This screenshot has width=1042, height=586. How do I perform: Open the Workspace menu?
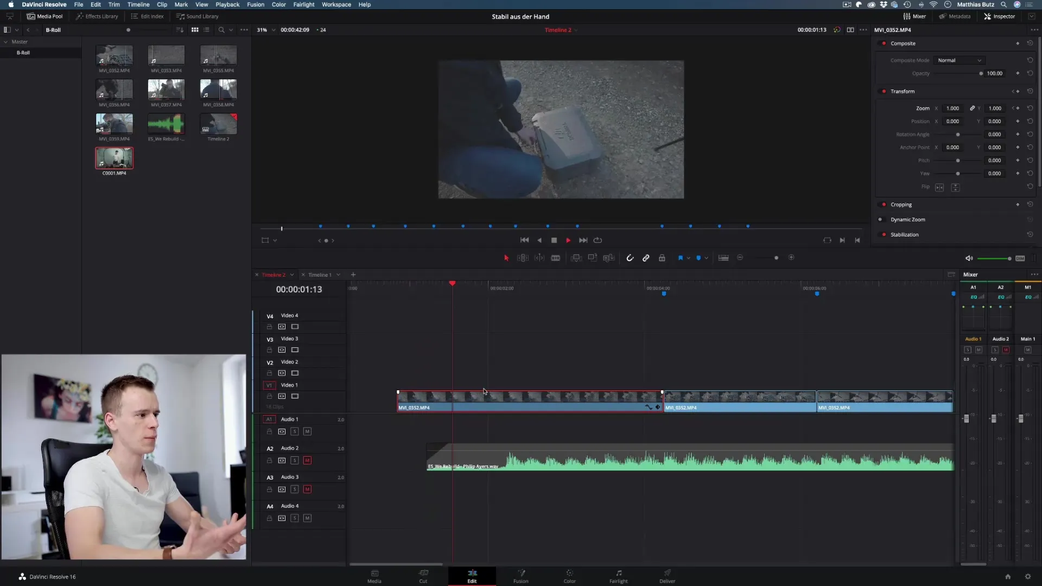click(x=336, y=4)
